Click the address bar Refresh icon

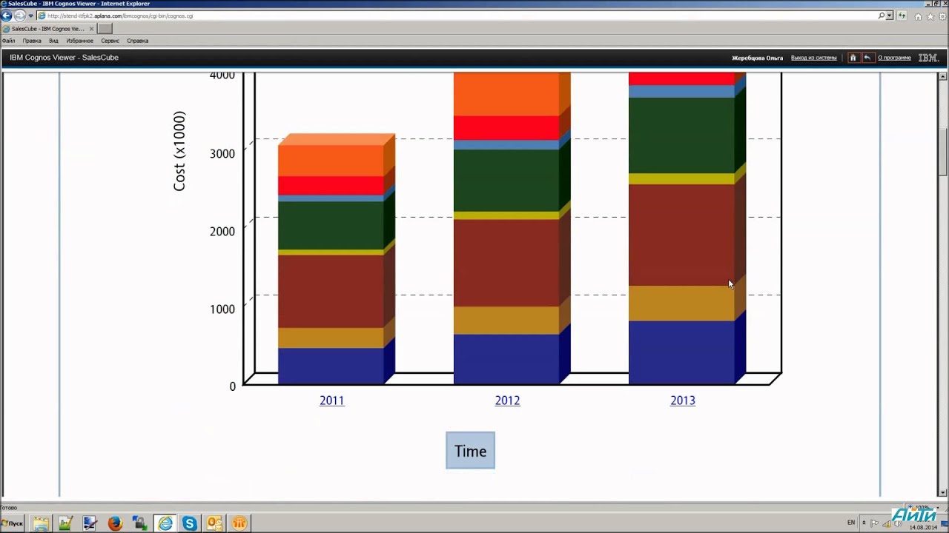click(902, 16)
